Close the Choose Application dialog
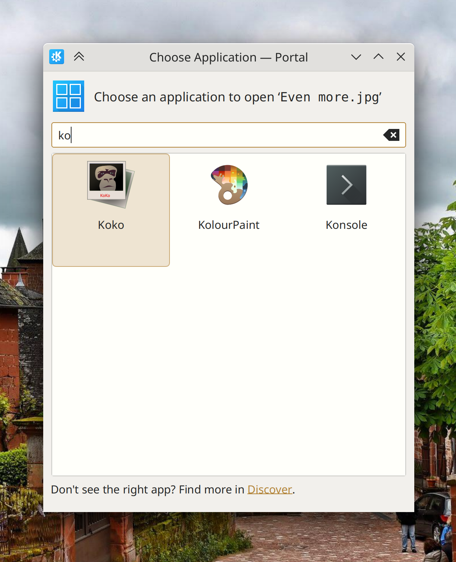 click(x=401, y=57)
